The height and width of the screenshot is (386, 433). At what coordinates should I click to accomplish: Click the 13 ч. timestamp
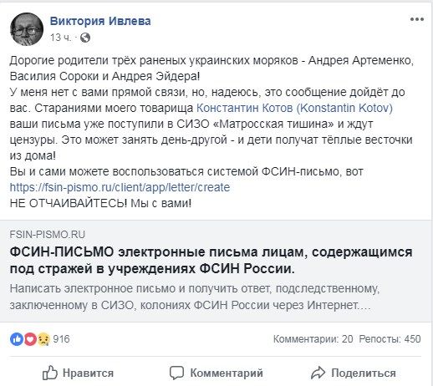[60, 38]
